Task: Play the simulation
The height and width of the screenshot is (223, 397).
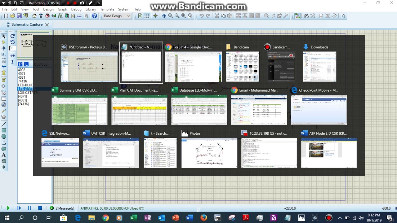Action: pyautogui.click(x=8, y=208)
